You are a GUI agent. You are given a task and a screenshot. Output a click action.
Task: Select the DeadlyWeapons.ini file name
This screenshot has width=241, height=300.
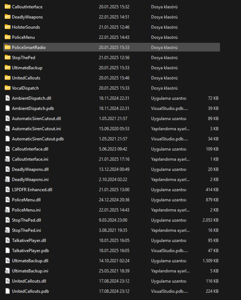click(x=30, y=179)
